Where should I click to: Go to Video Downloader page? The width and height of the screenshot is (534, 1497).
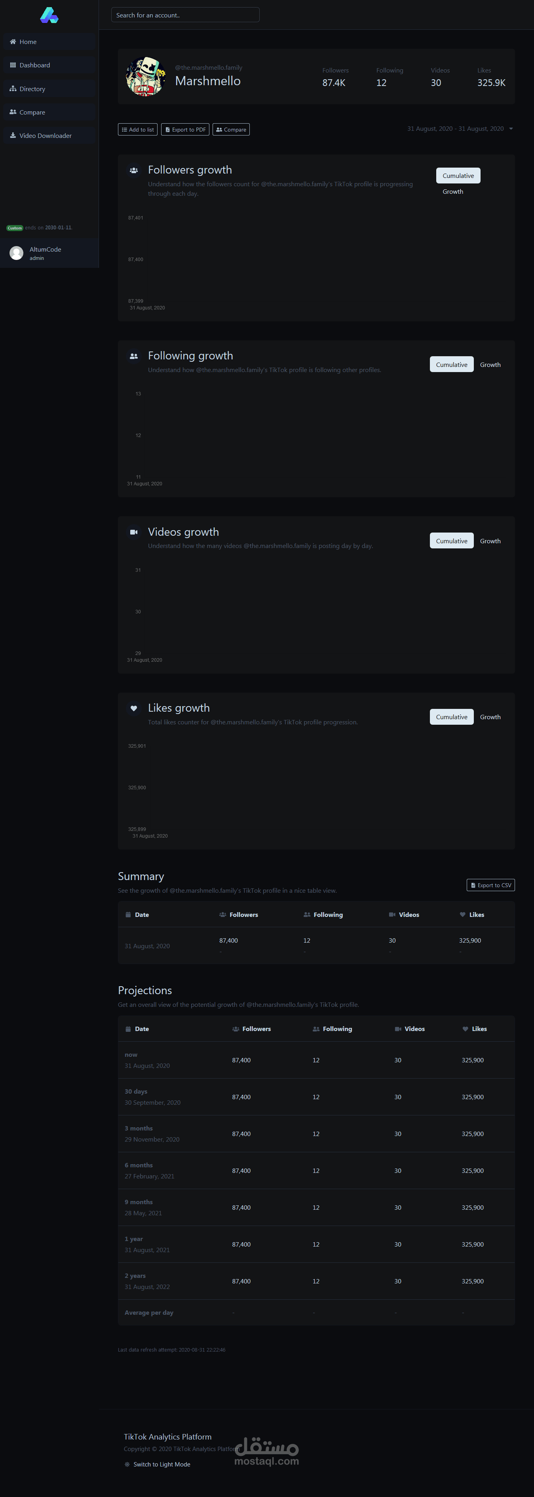[x=45, y=136]
